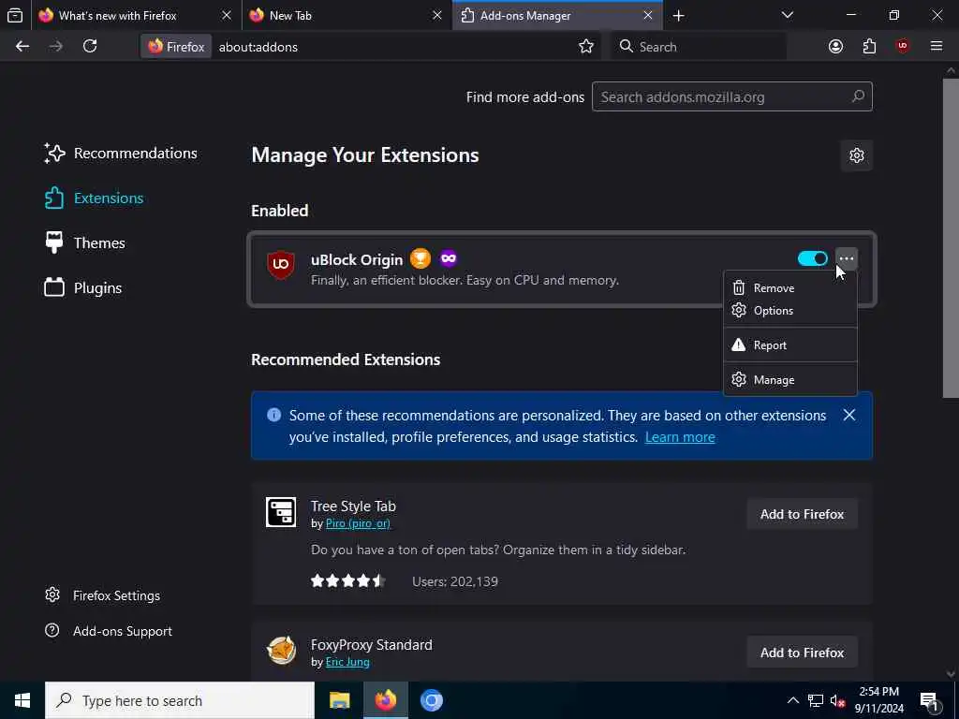Open Extensions category in sidebar
The width and height of the screenshot is (959, 719).
94,198
